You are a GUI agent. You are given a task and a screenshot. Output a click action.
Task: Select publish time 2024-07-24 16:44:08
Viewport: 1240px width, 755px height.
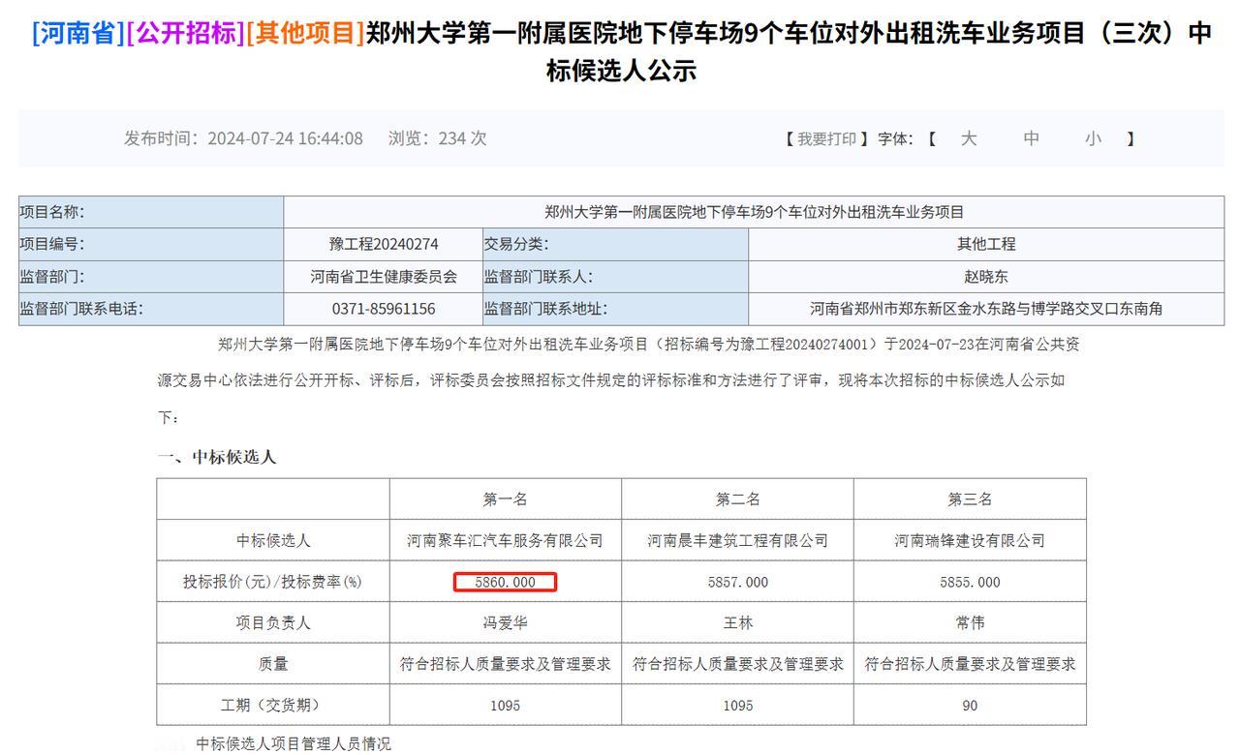(x=285, y=138)
